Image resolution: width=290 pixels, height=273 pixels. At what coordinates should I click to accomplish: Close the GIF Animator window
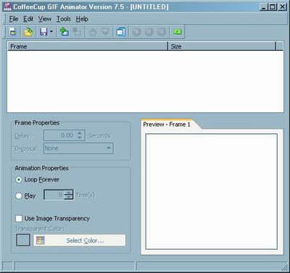pyautogui.click(x=282, y=7)
